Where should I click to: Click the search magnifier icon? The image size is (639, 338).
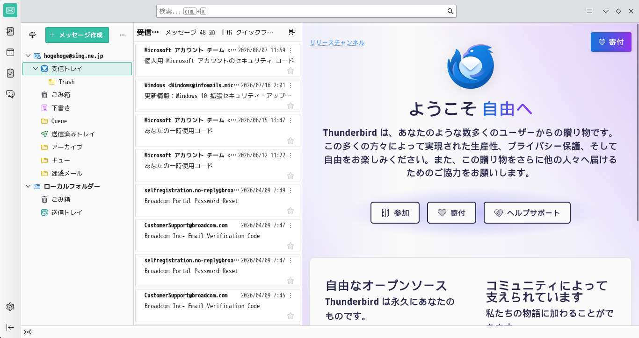tap(450, 11)
